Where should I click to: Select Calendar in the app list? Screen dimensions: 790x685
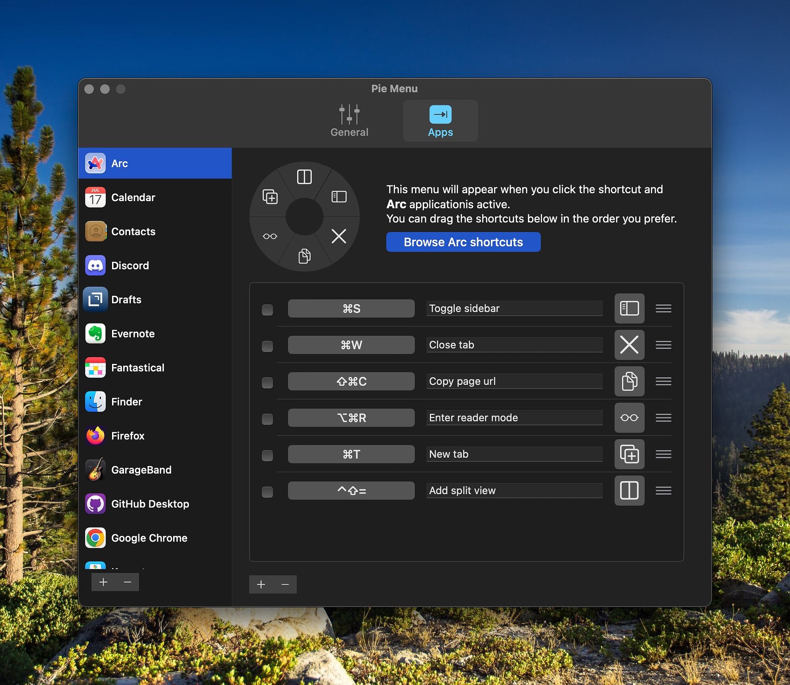click(155, 198)
